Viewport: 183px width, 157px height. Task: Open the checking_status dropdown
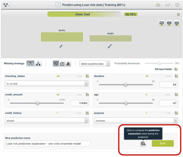click(x=47, y=84)
